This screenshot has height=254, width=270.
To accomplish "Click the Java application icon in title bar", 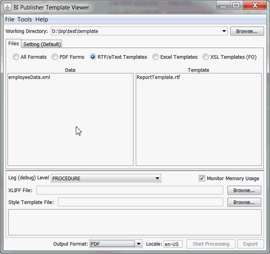I will click(x=8, y=7).
